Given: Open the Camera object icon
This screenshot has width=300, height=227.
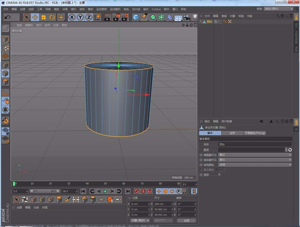Looking at the screenshot, I should pyautogui.click(x=187, y=17).
